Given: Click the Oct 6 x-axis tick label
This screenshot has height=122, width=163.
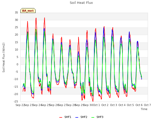Looking at the screenshot, I should (x=139, y=105).
